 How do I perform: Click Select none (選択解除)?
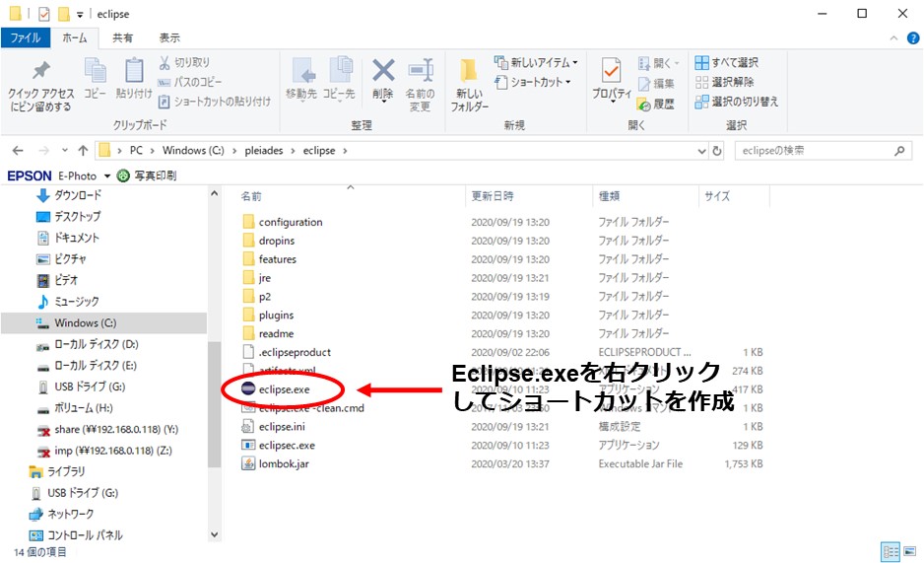point(724,82)
